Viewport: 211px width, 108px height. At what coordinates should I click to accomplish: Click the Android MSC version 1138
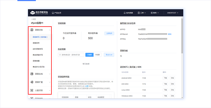point(144,78)
